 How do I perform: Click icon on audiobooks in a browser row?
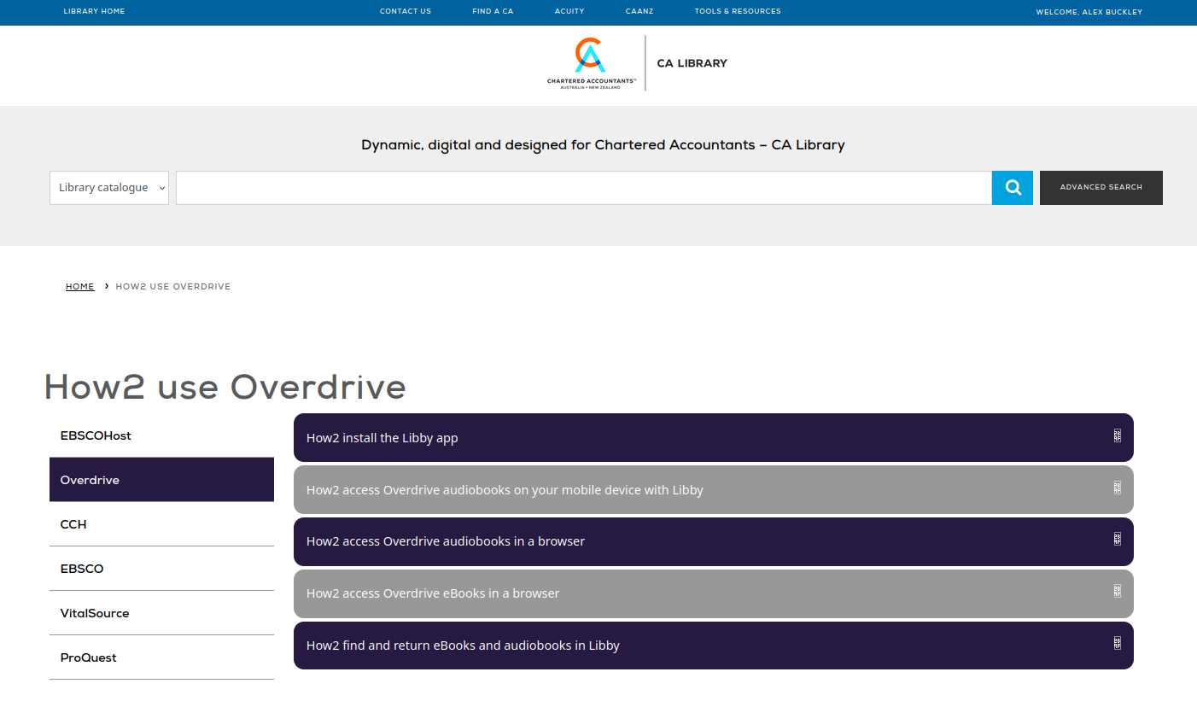coord(1117,539)
